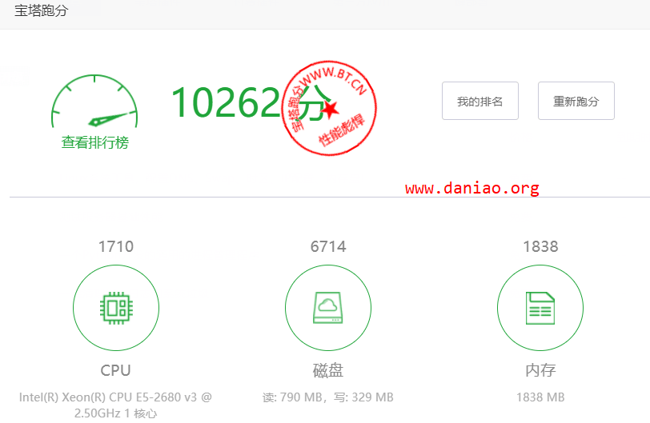Click the 宝塔跑分 title

tap(41, 10)
